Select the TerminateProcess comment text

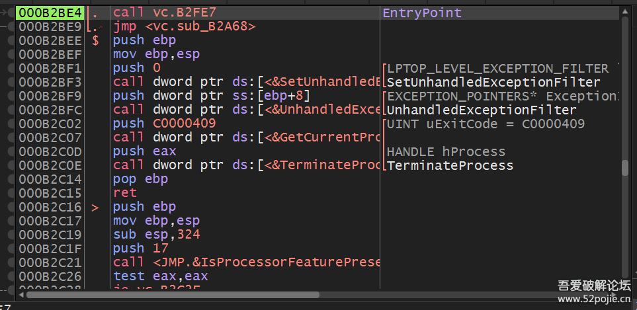[x=450, y=165]
